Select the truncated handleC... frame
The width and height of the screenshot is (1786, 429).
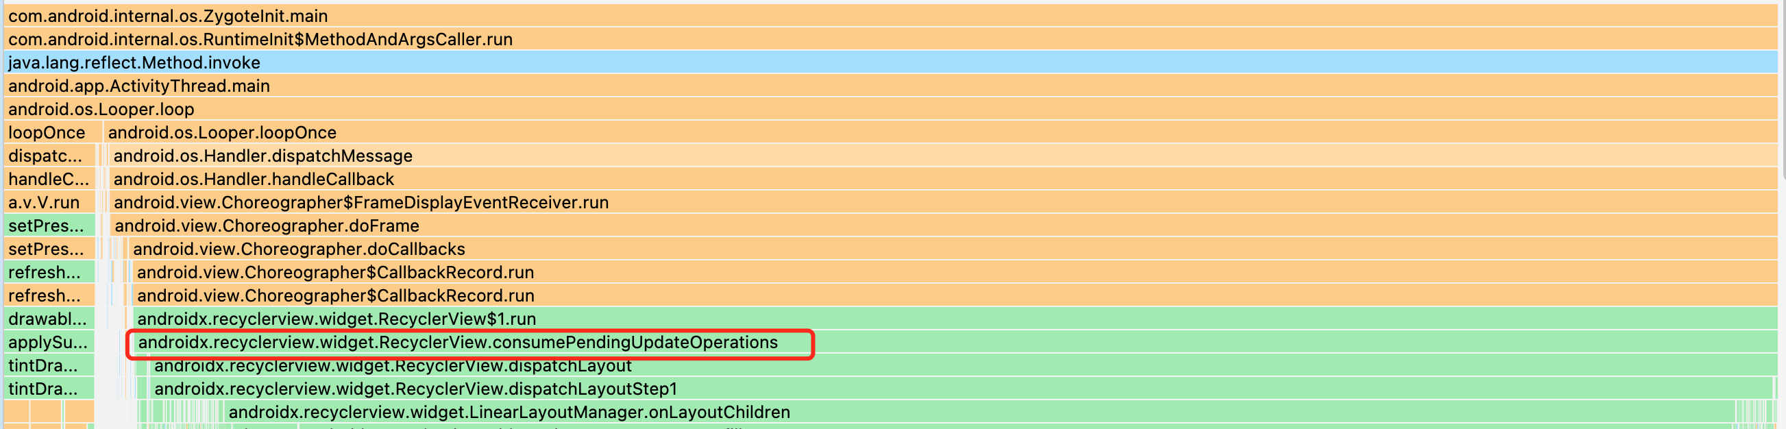pyautogui.click(x=49, y=180)
